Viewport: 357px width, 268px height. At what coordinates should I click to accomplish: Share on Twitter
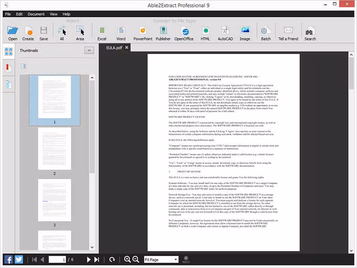tap(19, 260)
